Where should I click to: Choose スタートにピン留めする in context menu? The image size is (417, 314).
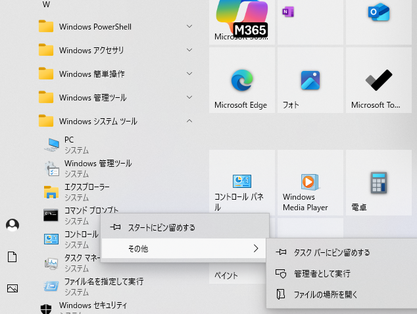[x=185, y=227]
